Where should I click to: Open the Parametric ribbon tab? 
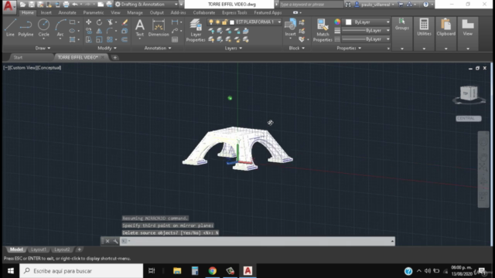94,12
